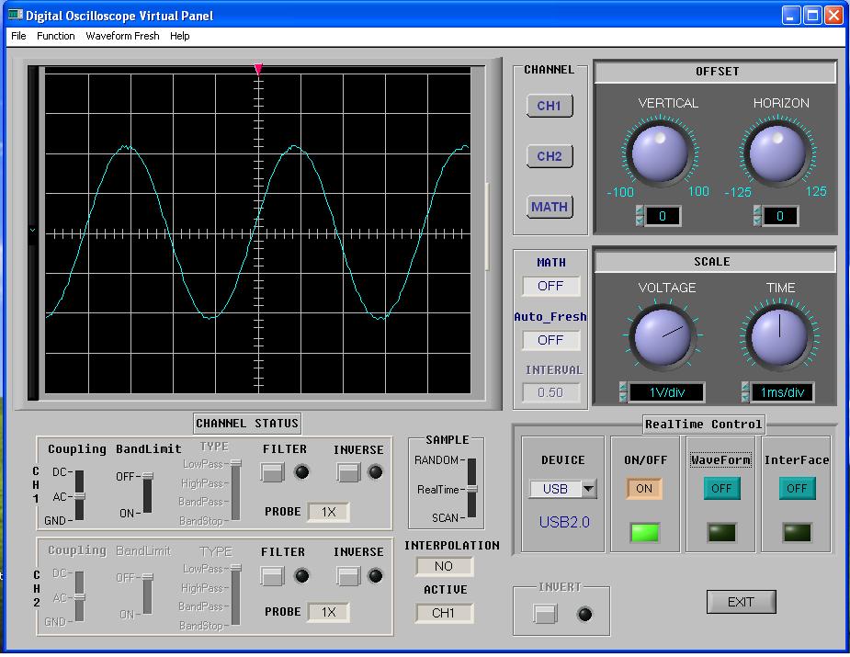The width and height of the screenshot is (850, 657).
Task: Toggle the WaveForm OFF button
Action: [x=721, y=489]
